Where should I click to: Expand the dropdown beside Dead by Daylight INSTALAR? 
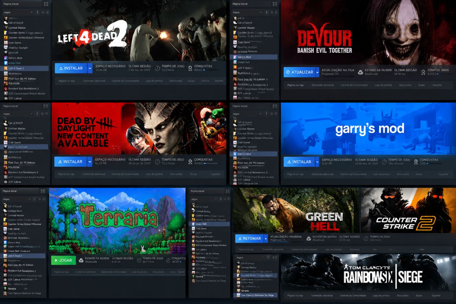point(90,161)
